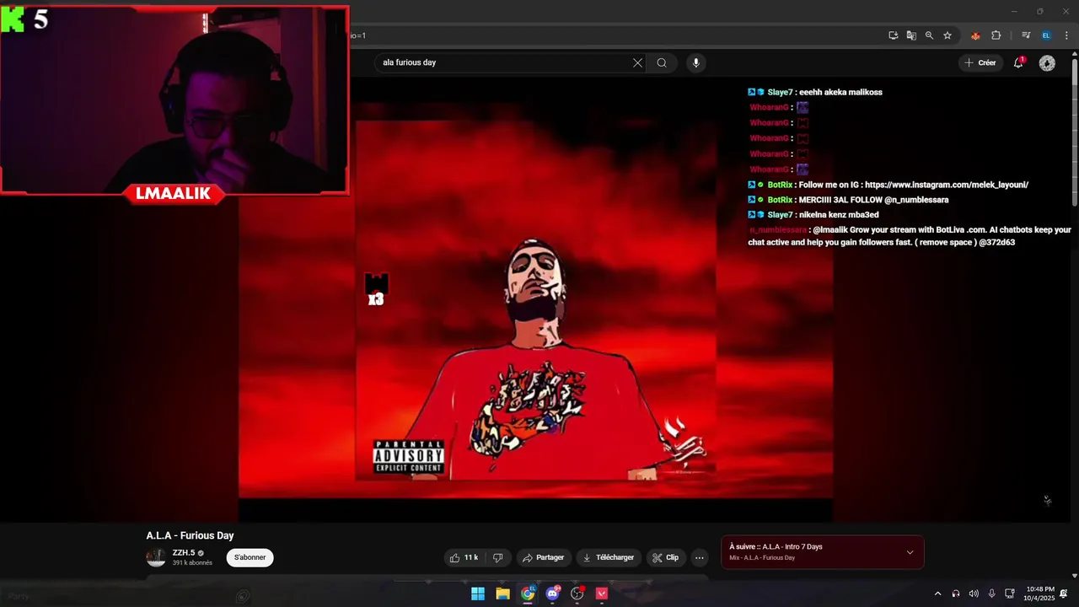Open the MetaMask fox extension
Screen dimensions: 1079x607
[975, 35]
